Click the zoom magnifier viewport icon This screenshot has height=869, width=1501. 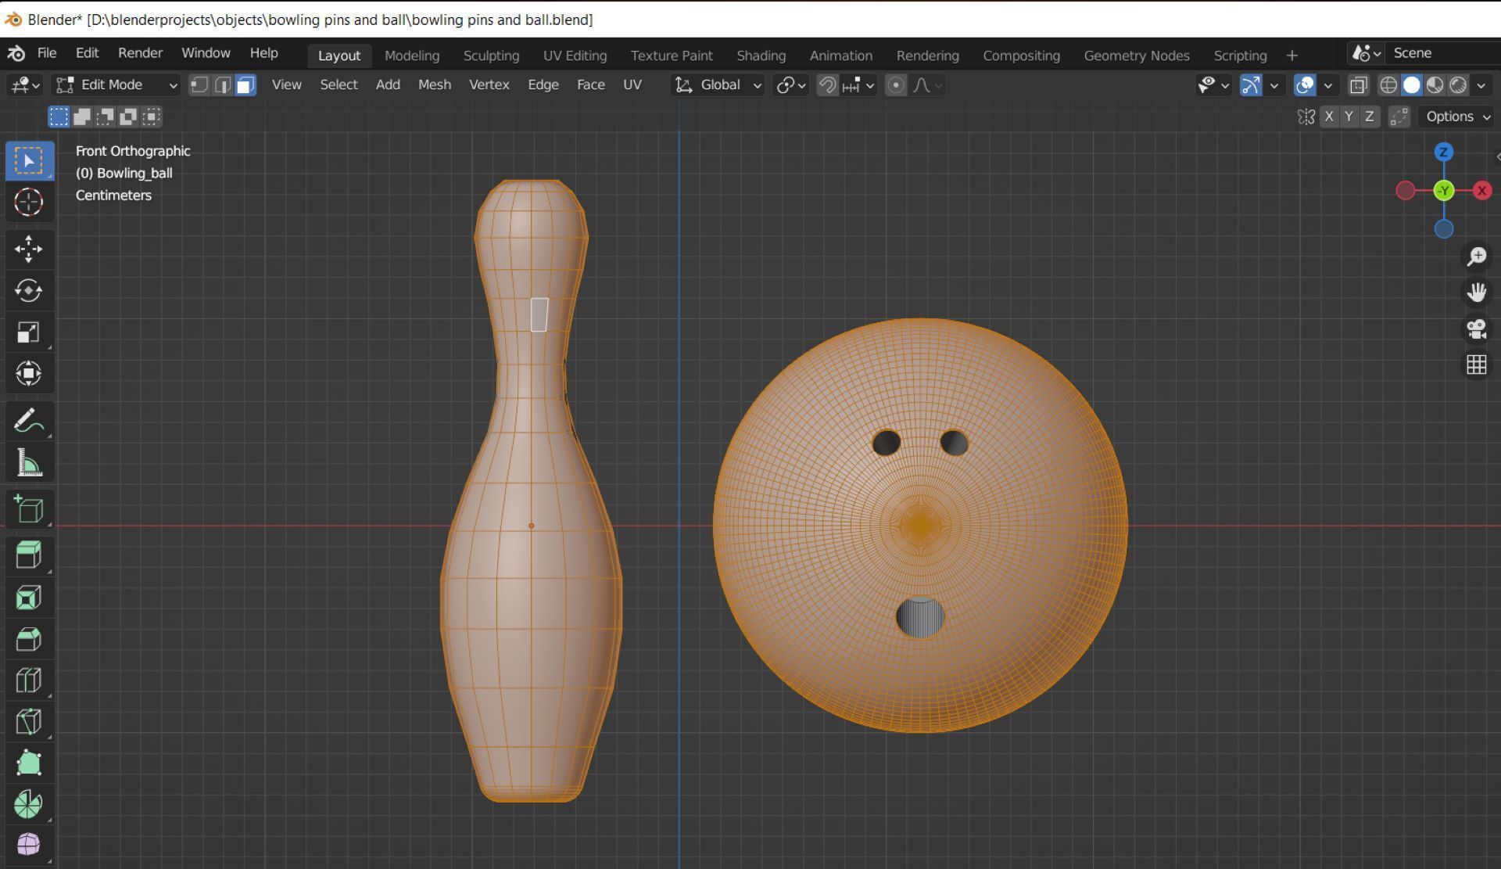1476,257
